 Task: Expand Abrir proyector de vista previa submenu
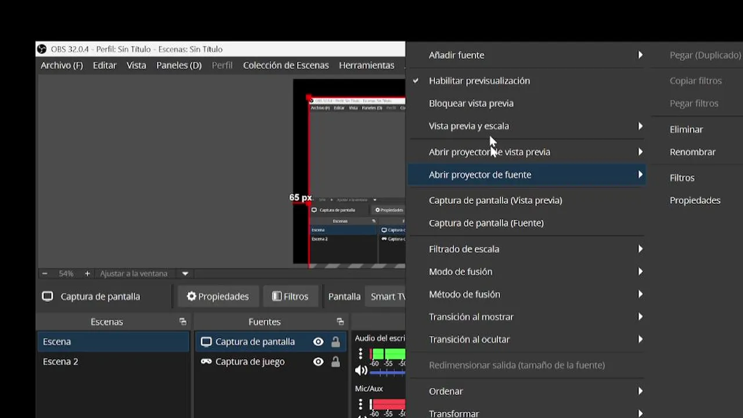click(526, 152)
